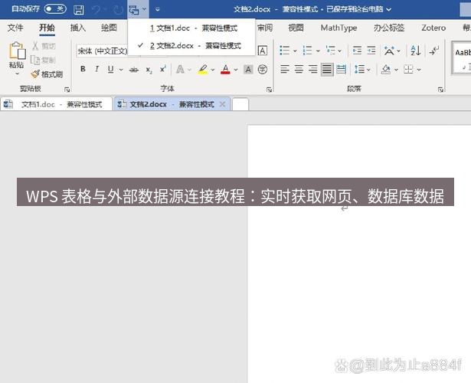Click the Center alignment icon
This screenshot has width=471, height=383.
click(x=299, y=70)
